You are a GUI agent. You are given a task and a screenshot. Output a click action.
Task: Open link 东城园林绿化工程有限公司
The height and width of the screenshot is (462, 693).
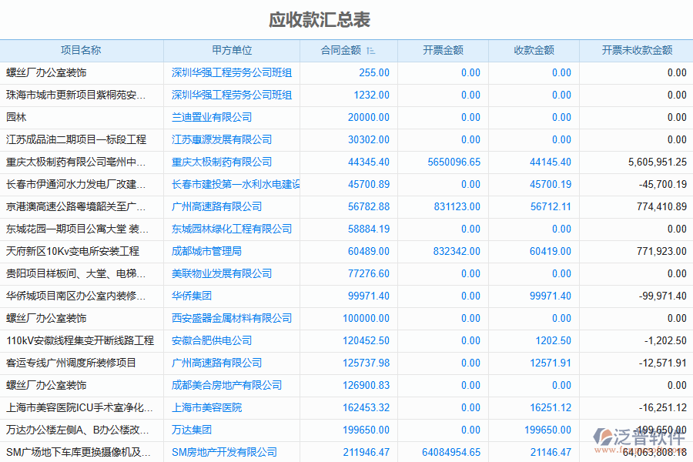[232, 229]
